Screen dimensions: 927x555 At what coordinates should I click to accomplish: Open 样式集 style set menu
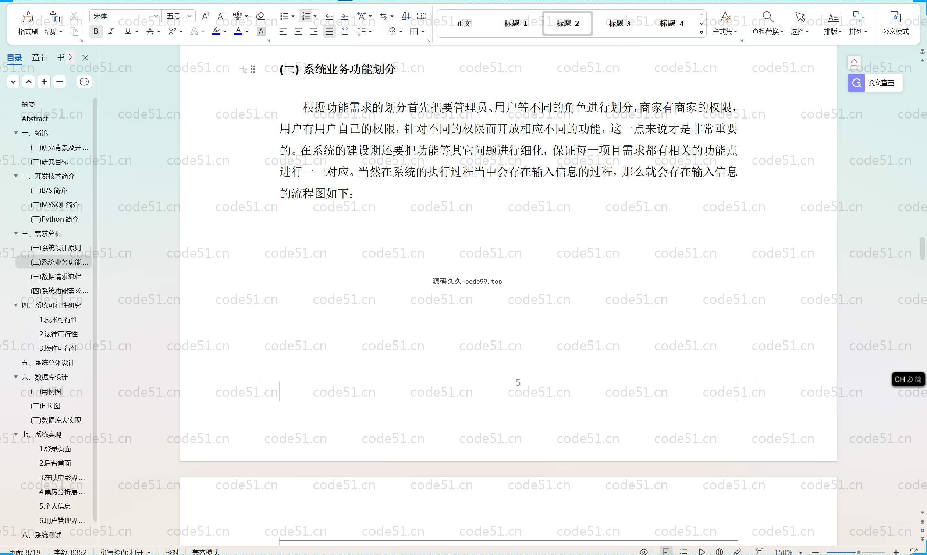click(x=724, y=23)
